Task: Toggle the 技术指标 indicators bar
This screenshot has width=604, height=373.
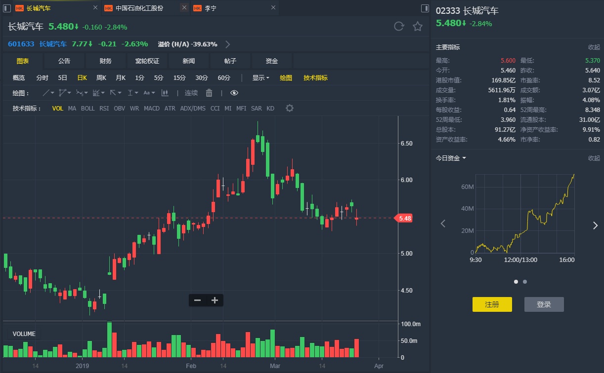Action: [315, 78]
